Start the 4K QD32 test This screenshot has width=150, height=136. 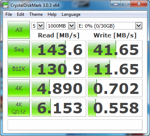click(19, 108)
